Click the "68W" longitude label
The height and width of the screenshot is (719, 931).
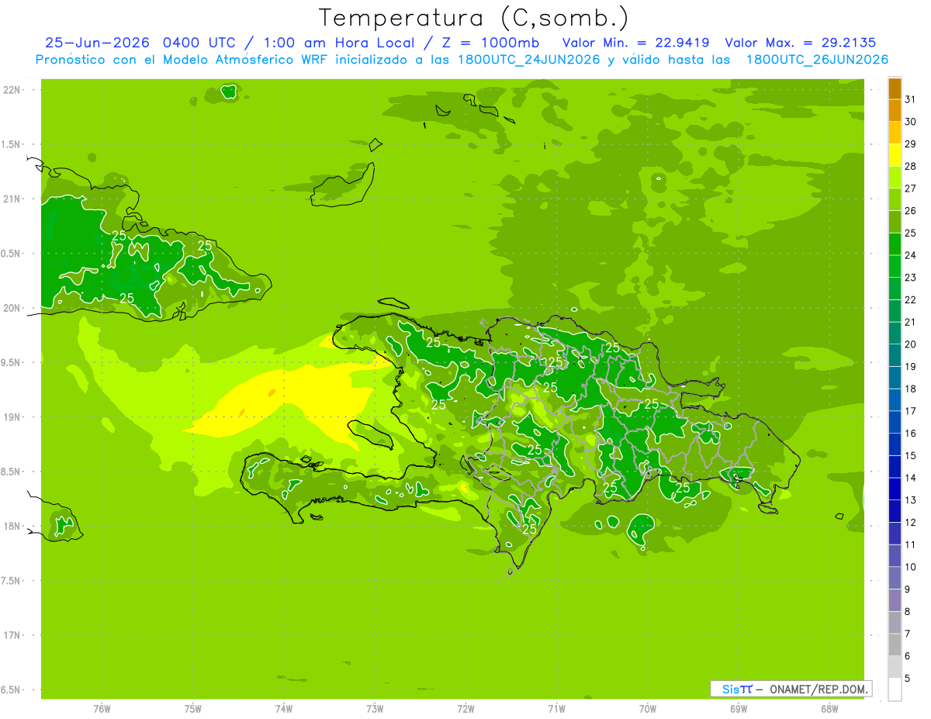(829, 708)
